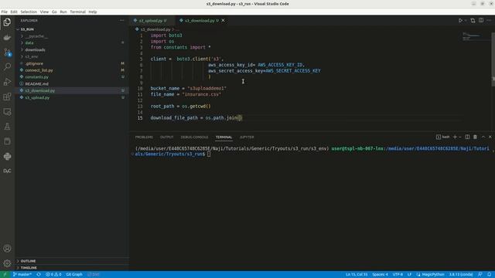
Task: Switch to the Output panel tab
Action: click(167, 137)
